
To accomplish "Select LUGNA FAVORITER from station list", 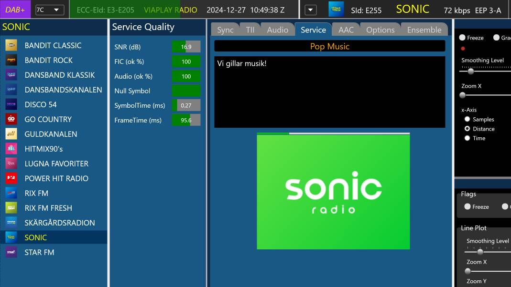I will coord(56,164).
